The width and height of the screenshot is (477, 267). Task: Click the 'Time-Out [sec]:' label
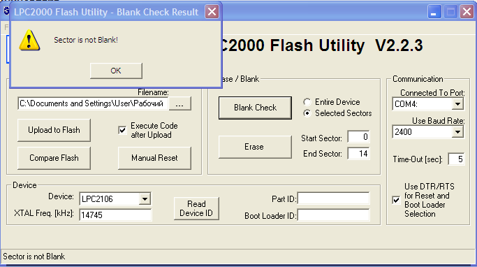[x=418, y=159]
